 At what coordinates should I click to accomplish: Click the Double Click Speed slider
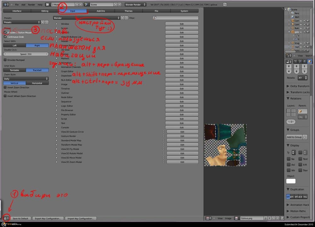point(26,54)
